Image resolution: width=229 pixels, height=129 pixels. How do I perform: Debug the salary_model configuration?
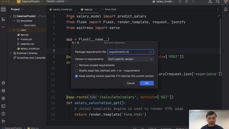click(186, 1)
